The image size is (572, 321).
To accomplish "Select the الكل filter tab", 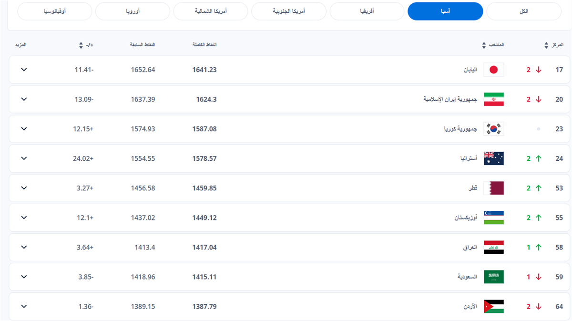I will (x=523, y=11).
